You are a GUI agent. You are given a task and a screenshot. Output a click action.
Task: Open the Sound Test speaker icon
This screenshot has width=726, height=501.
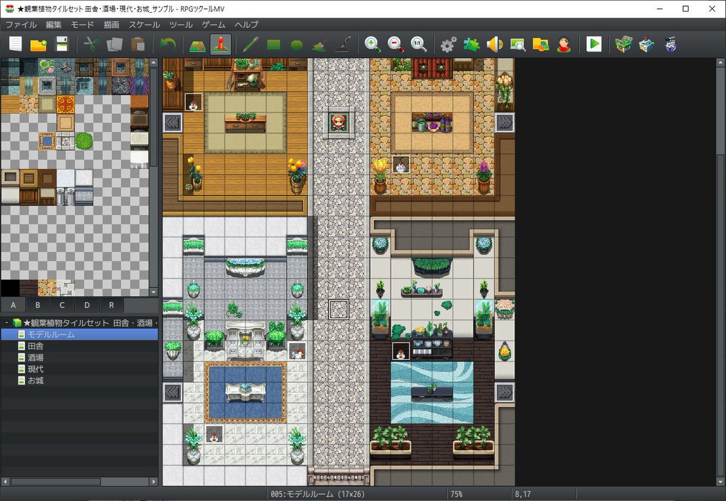click(x=496, y=44)
